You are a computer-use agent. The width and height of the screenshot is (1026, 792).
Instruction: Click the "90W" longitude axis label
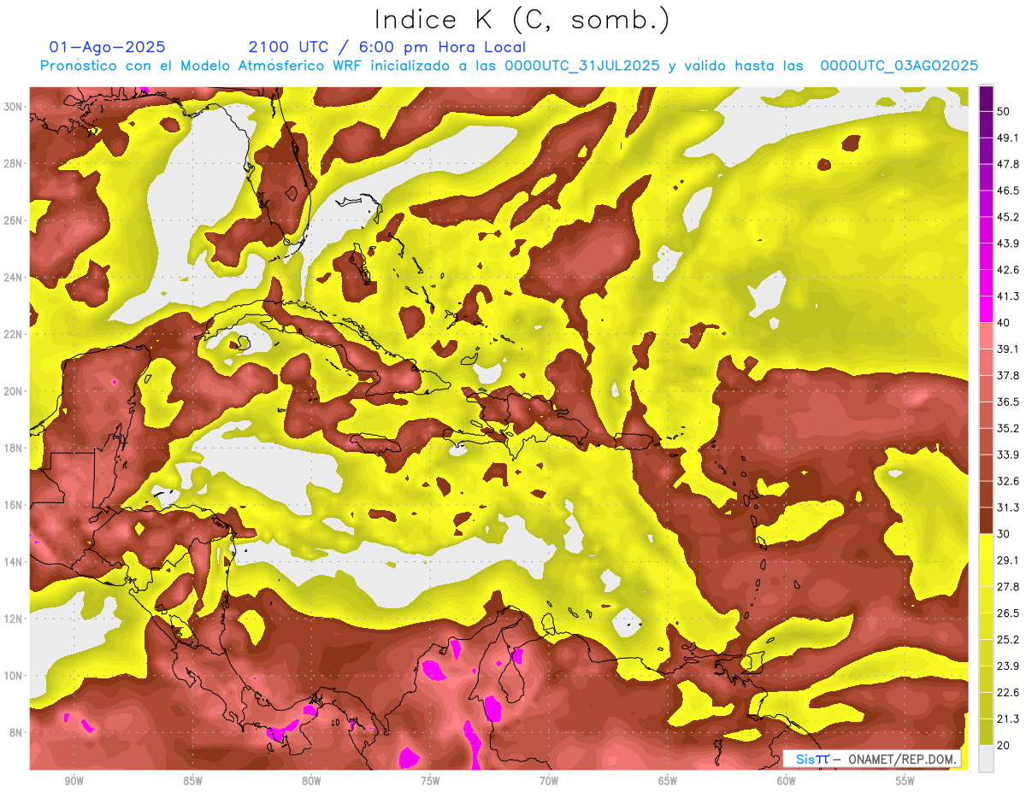point(74,781)
